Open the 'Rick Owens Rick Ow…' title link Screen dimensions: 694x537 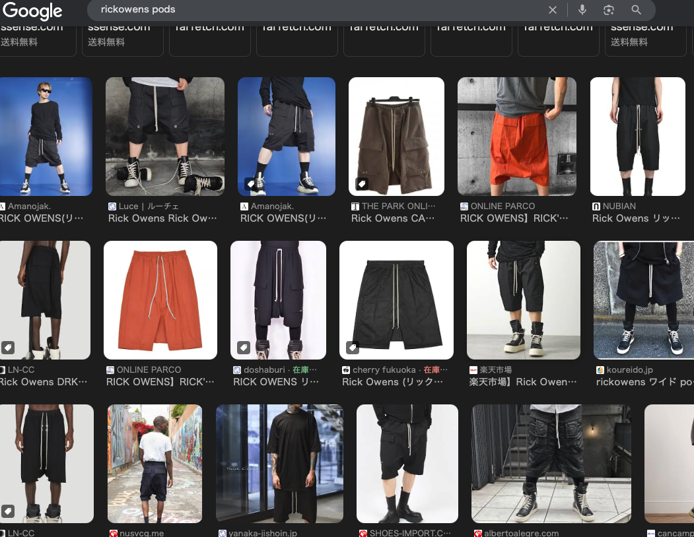[162, 218]
